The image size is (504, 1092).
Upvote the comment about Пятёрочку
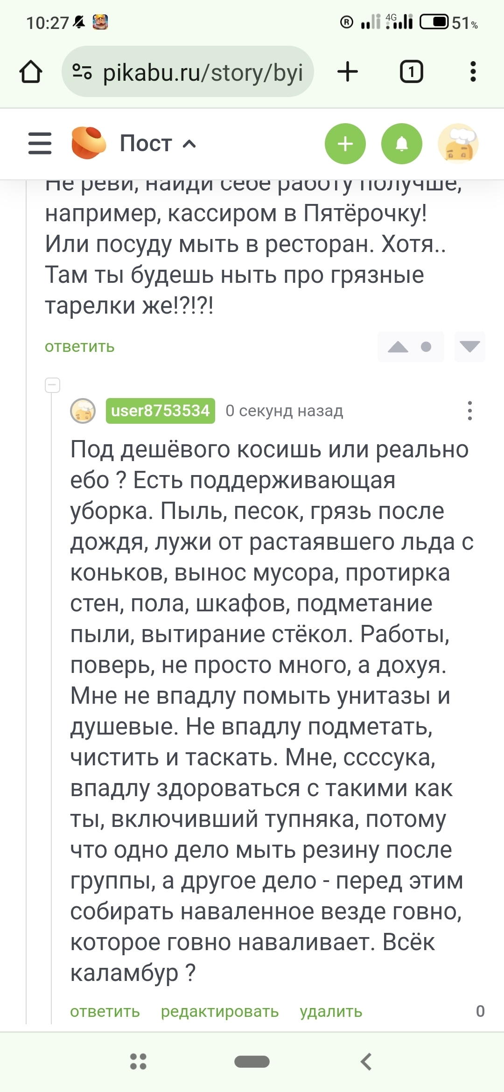point(398,347)
